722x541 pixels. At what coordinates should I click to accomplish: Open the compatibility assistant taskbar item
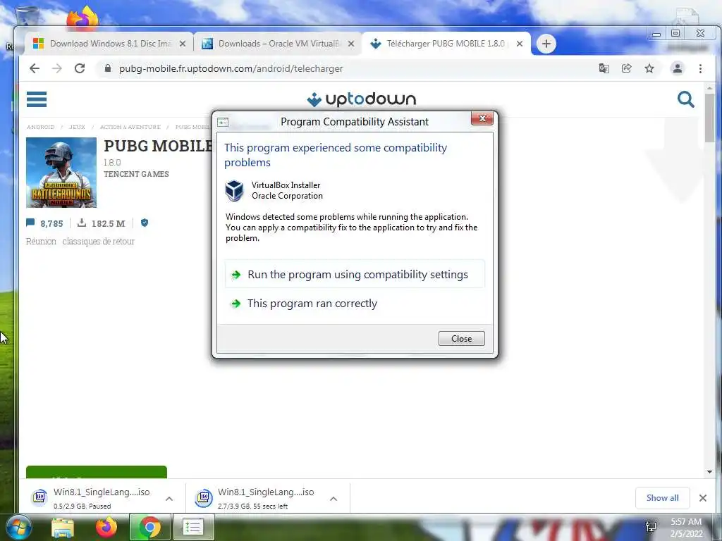point(193,527)
